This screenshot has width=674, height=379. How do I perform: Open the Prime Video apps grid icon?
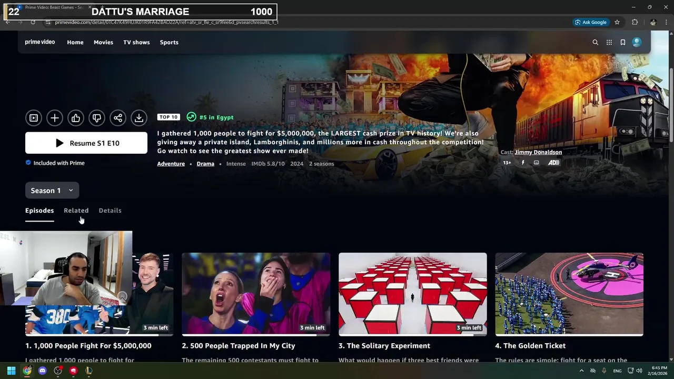point(609,42)
